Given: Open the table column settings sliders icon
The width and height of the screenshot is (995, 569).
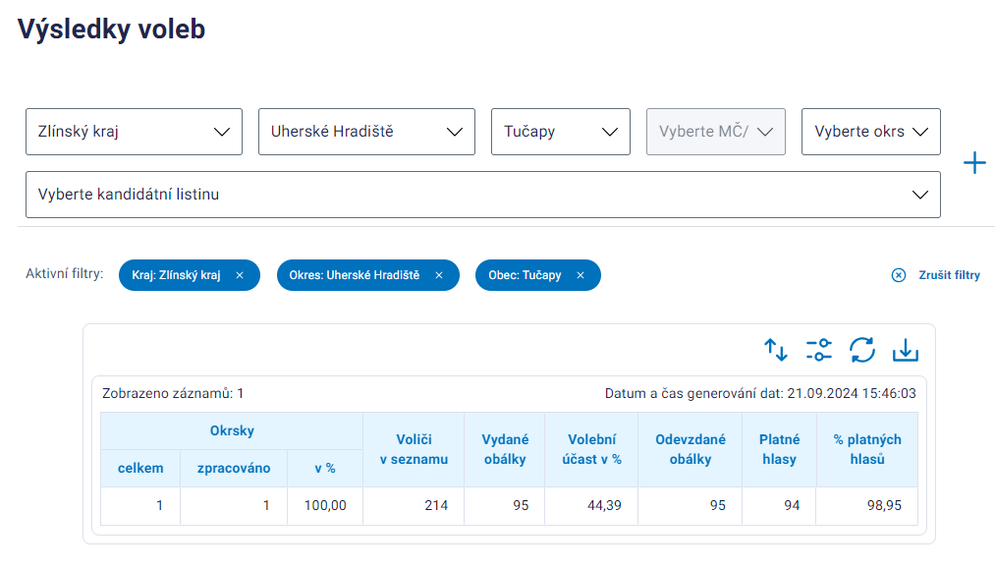Looking at the screenshot, I should (x=818, y=350).
